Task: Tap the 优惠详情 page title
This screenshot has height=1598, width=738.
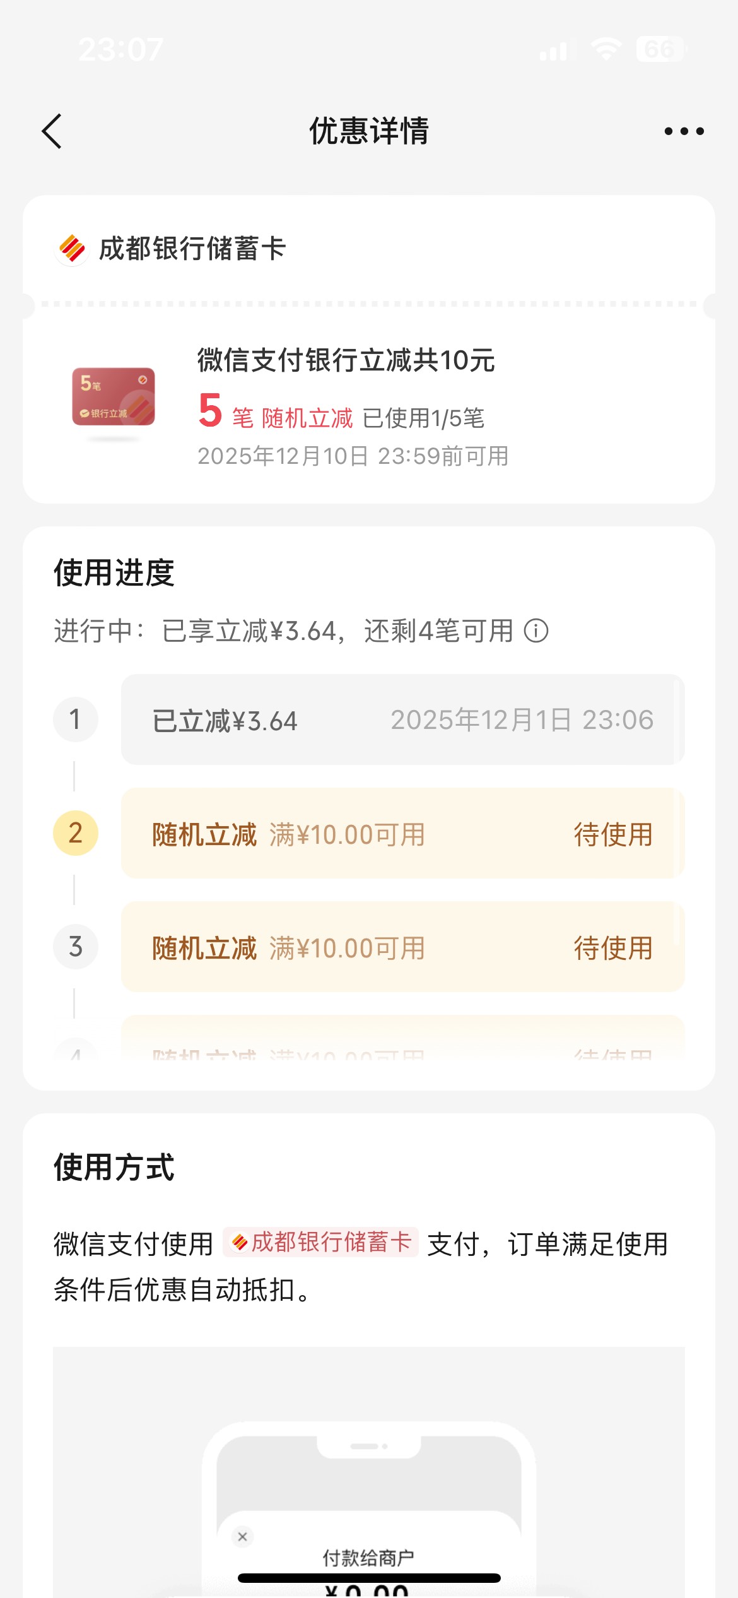Action: (369, 131)
